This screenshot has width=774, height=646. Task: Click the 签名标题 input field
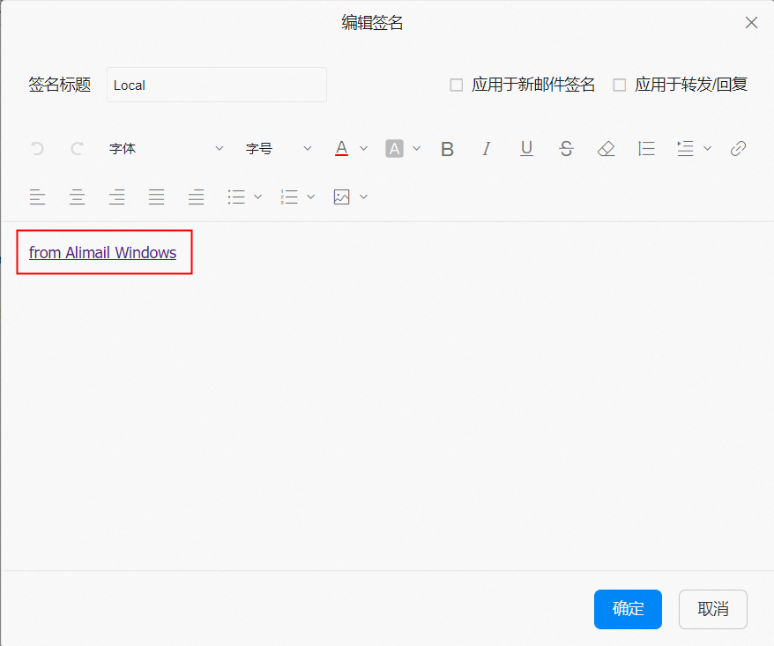216,85
